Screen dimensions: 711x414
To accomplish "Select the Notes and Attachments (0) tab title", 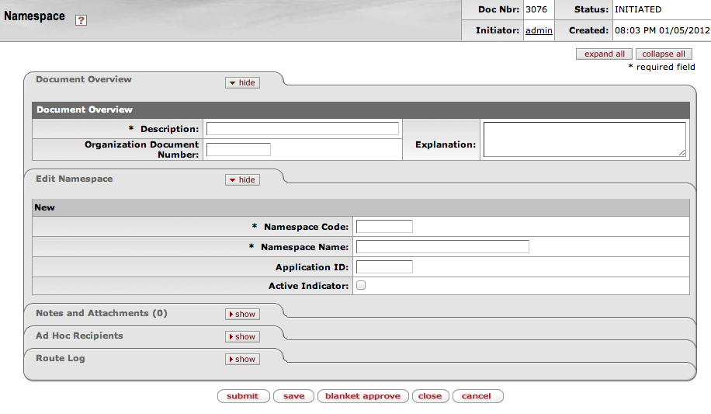I will tap(102, 313).
